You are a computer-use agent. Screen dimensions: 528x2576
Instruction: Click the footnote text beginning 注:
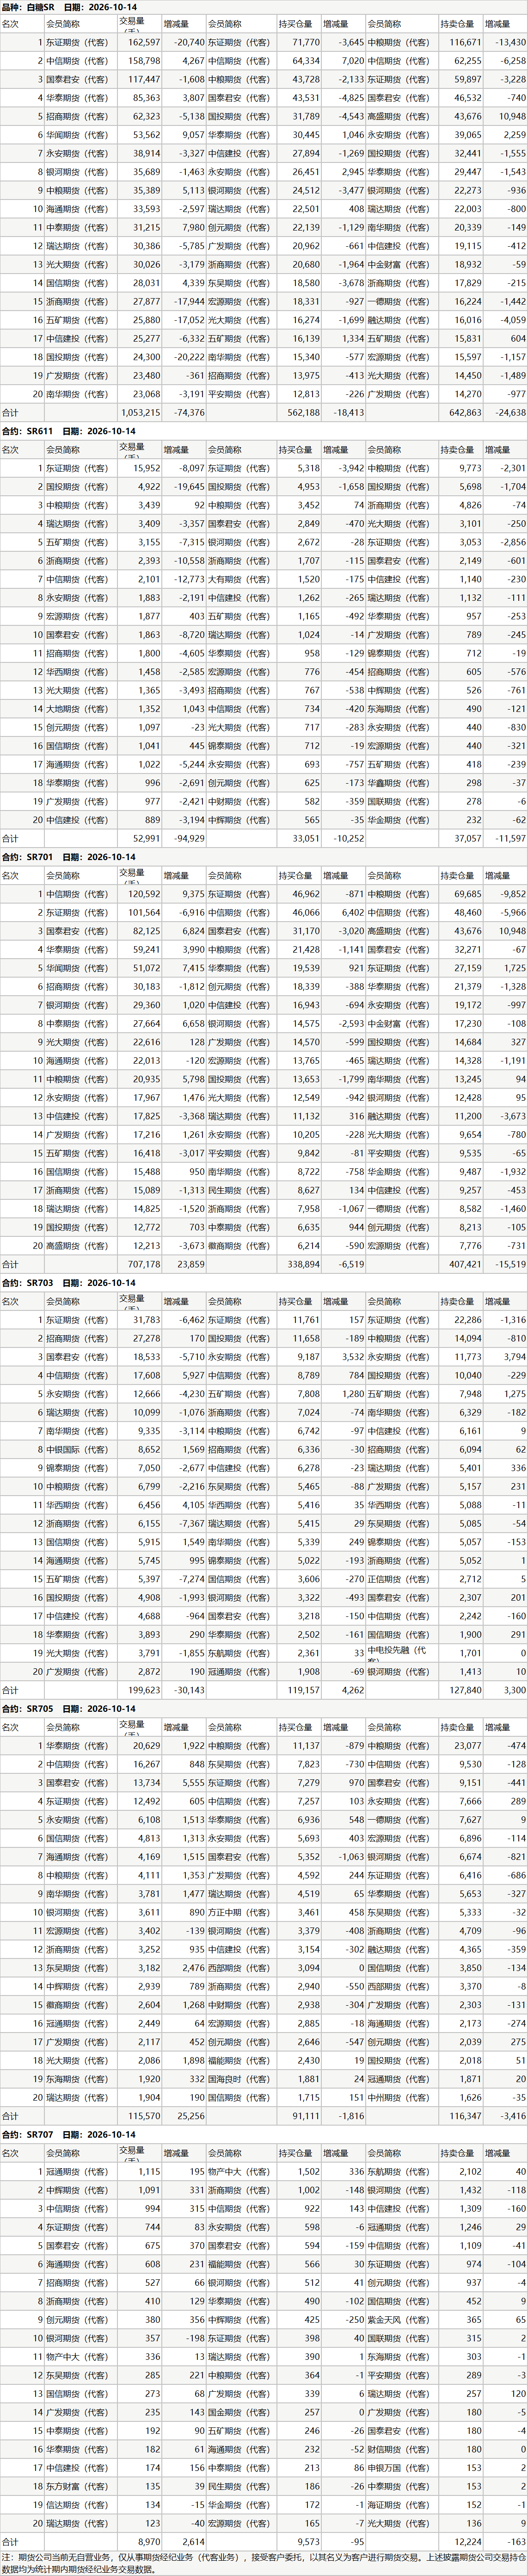pos(264,2564)
